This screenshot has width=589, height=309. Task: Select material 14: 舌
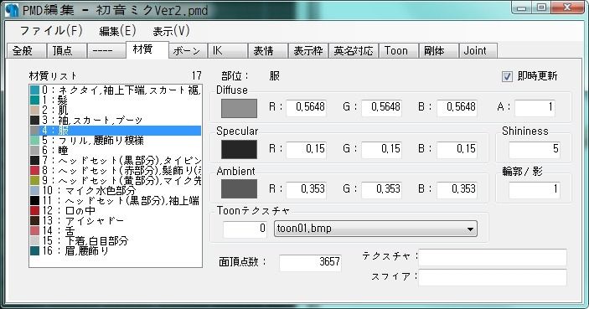[116, 230]
